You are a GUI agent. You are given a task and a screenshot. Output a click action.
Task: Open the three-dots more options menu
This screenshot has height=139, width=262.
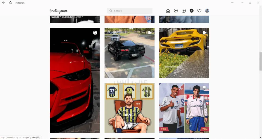(x=232, y=3)
